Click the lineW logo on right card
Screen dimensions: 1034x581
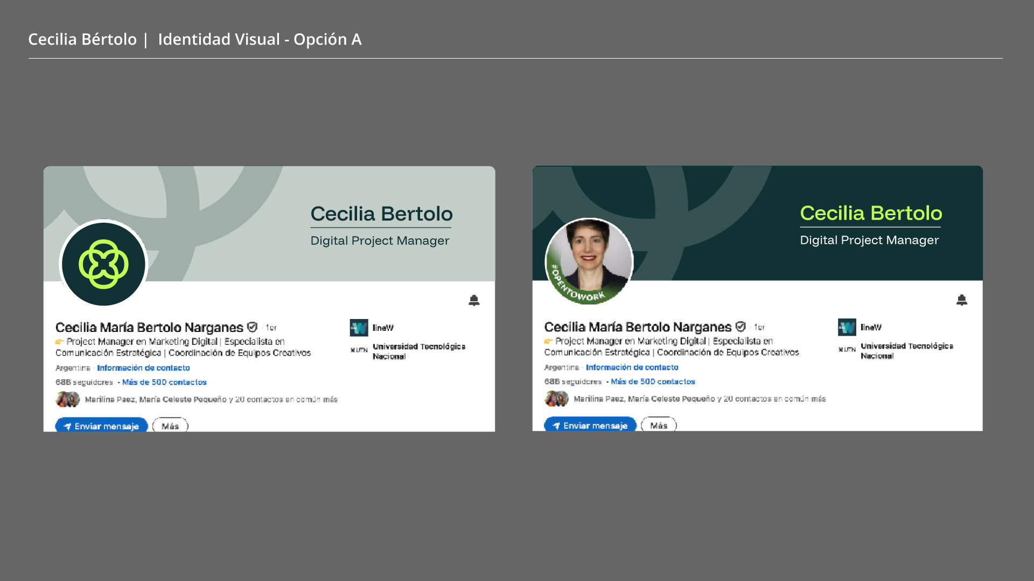click(x=847, y=327)
